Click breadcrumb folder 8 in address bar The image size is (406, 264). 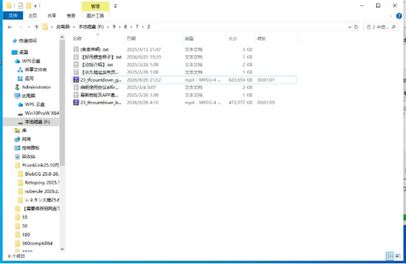[126, 27]
